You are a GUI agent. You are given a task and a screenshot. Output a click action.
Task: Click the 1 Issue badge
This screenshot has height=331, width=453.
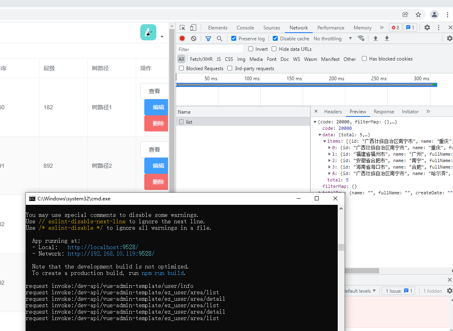point(399,291)
